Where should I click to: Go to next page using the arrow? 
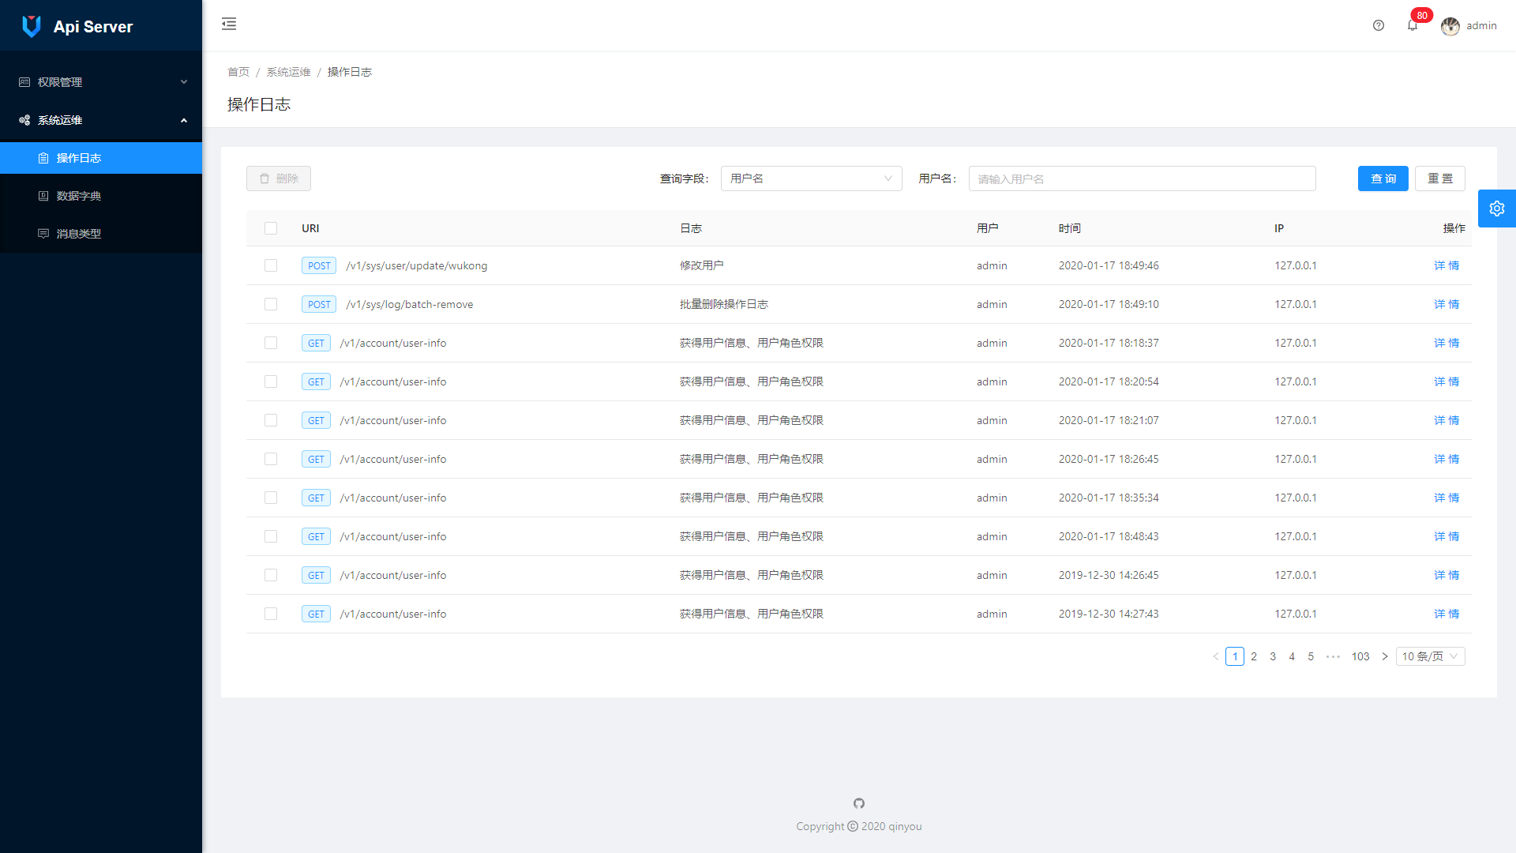(1384, 656)
